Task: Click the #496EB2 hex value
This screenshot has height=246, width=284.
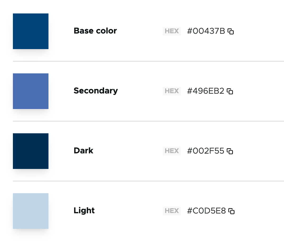Action: (205, 91)
